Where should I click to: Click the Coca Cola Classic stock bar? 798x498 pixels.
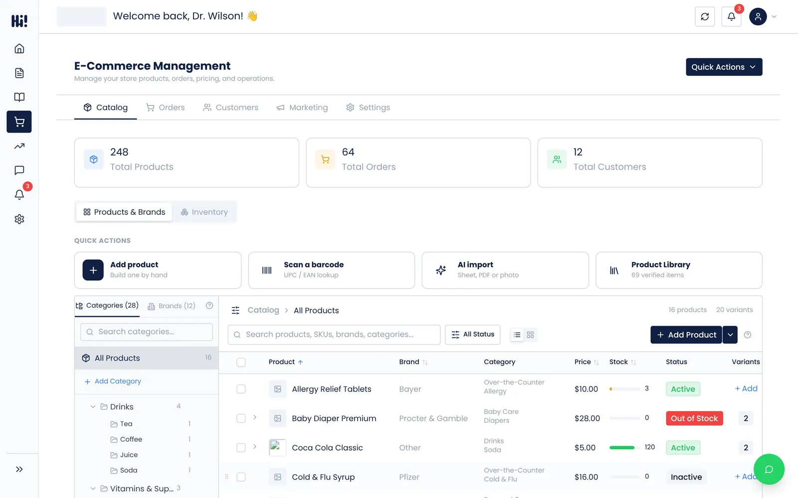pyautogui.click(x=625, y=448)
